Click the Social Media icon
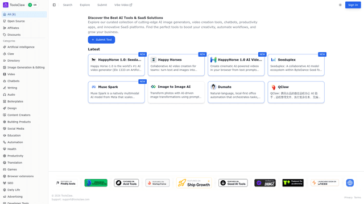This screenshot has height=204, width=364. click(x=5, y=129)
